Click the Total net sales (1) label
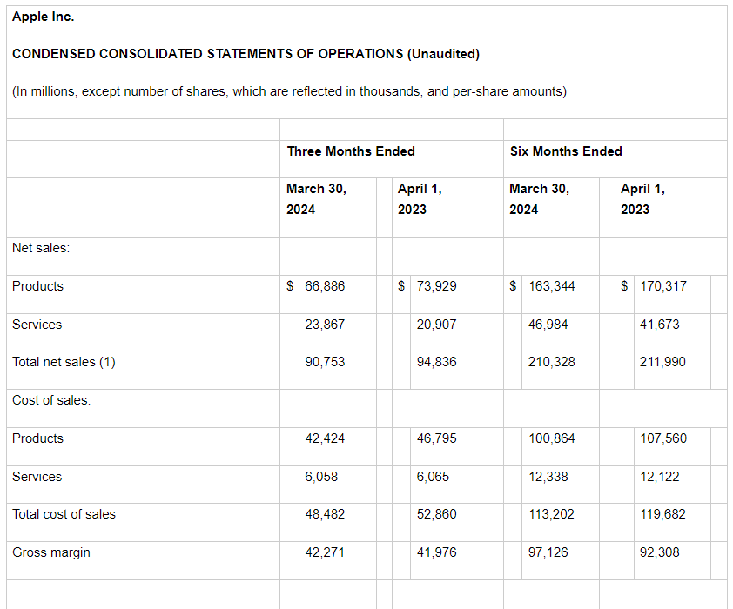This screenshot has width=733, height=609. pyautogui.click(x=64, y=362)
